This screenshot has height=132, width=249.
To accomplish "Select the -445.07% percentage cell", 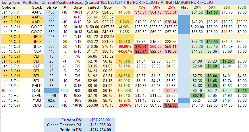I will 125,51.
